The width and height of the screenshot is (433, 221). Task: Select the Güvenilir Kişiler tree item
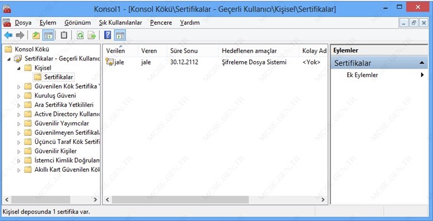(55, 151)
